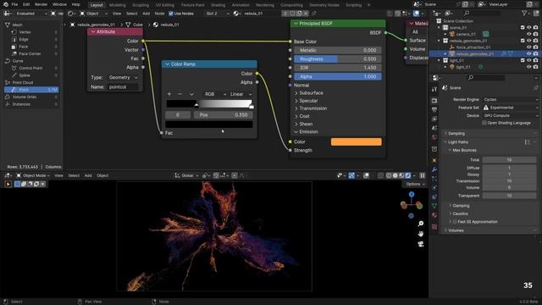
Task: Exclude light_01 collection via its checkbox
Action: point(523,60)
